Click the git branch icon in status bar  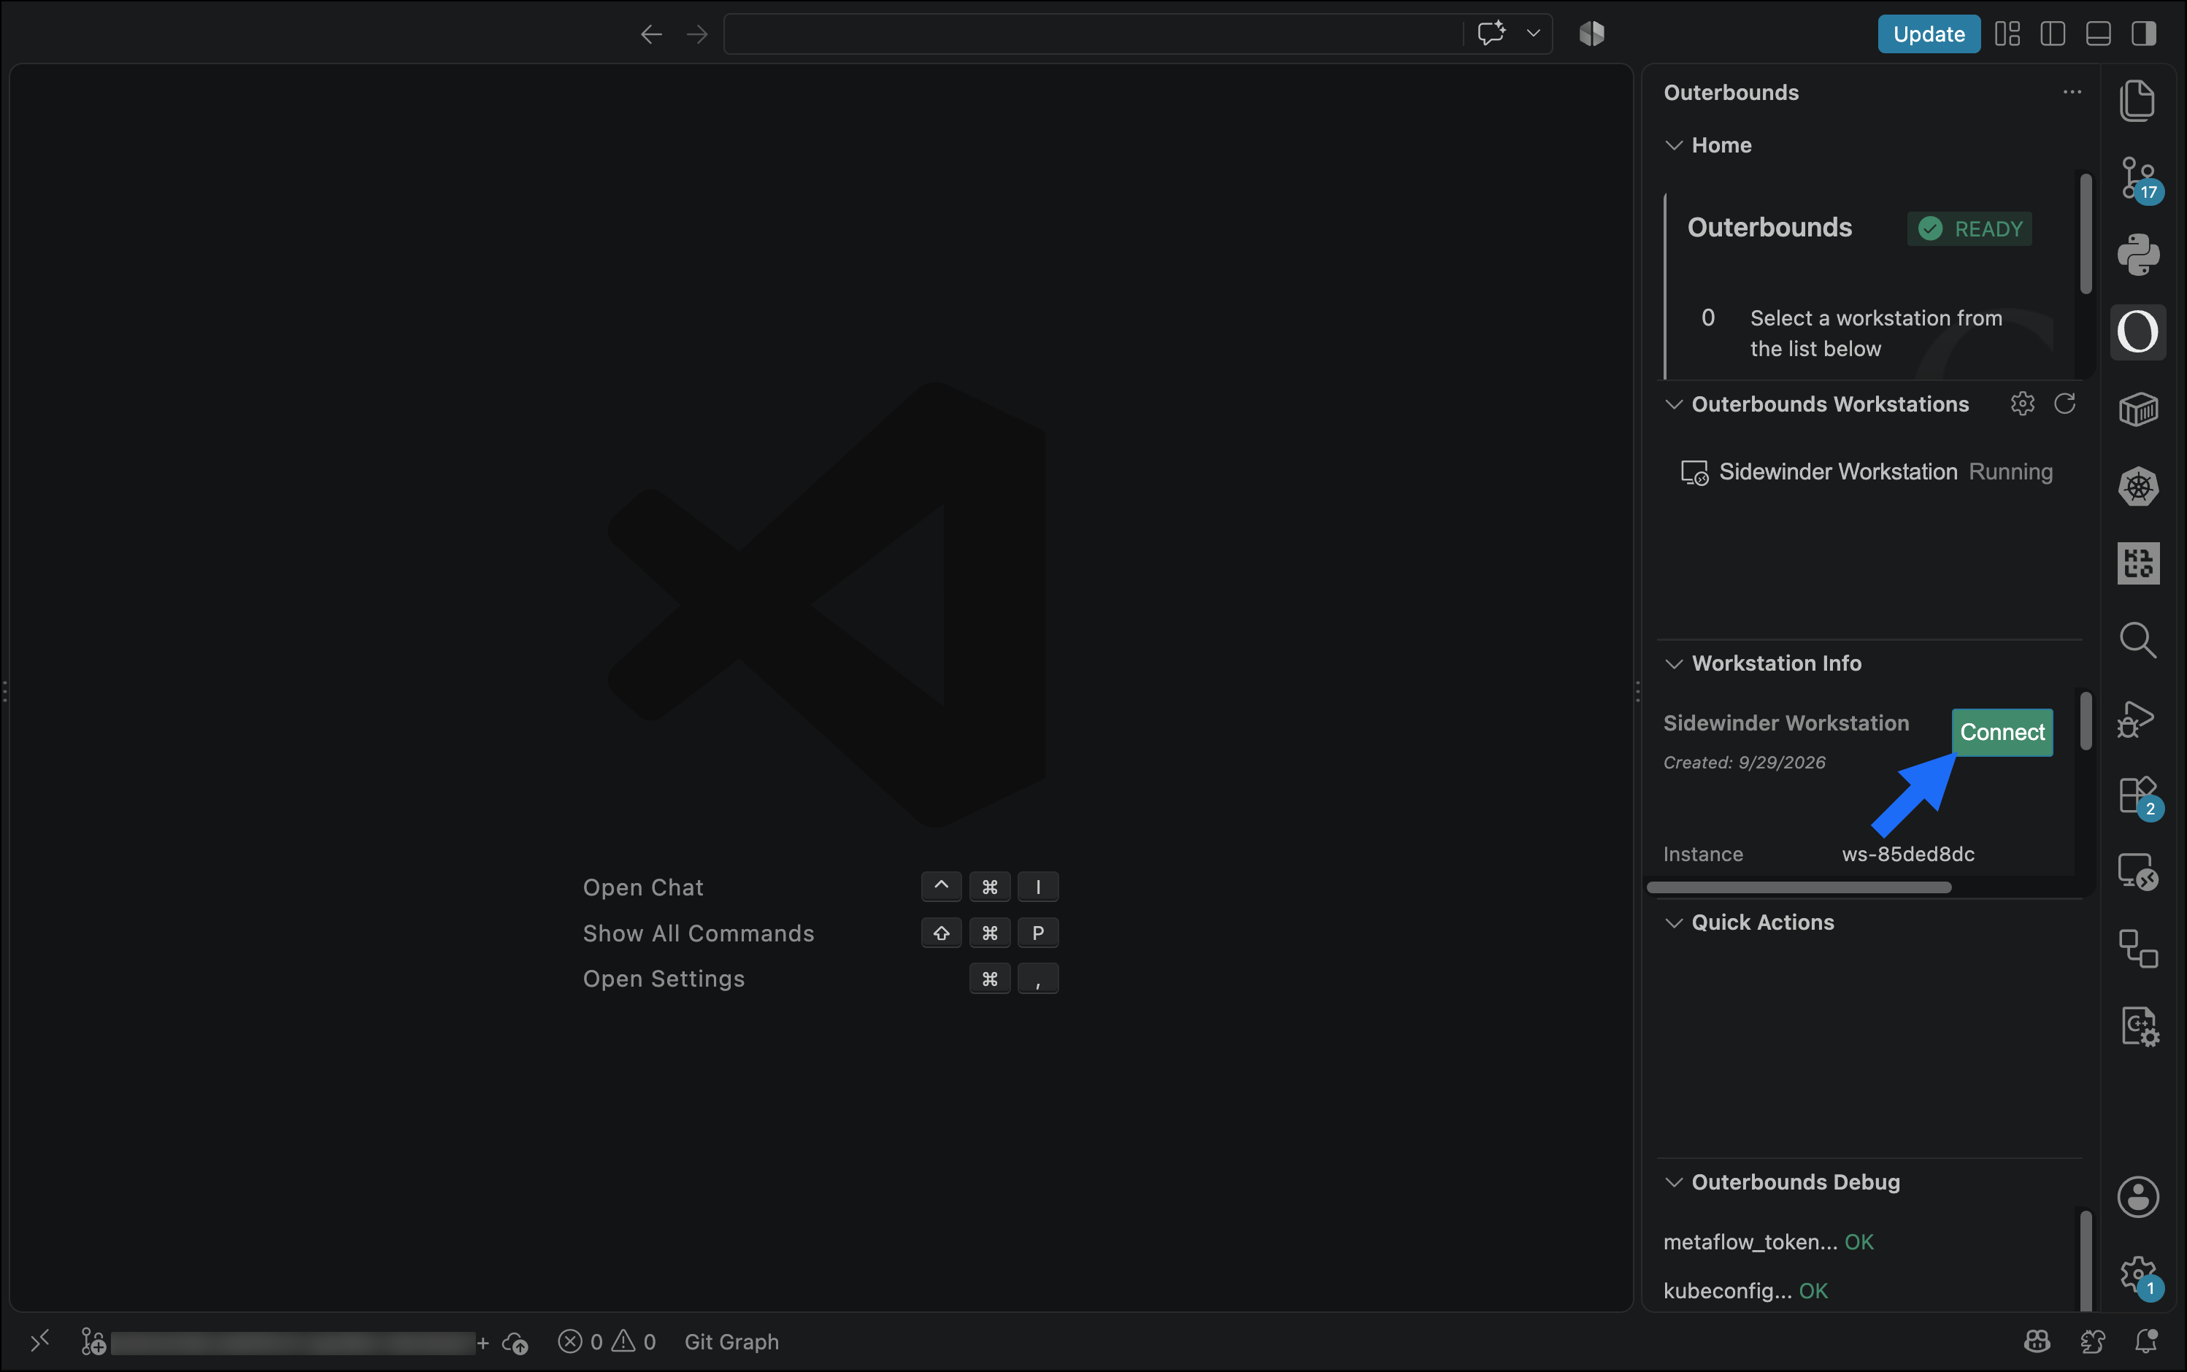click(x=93, y=1341)
